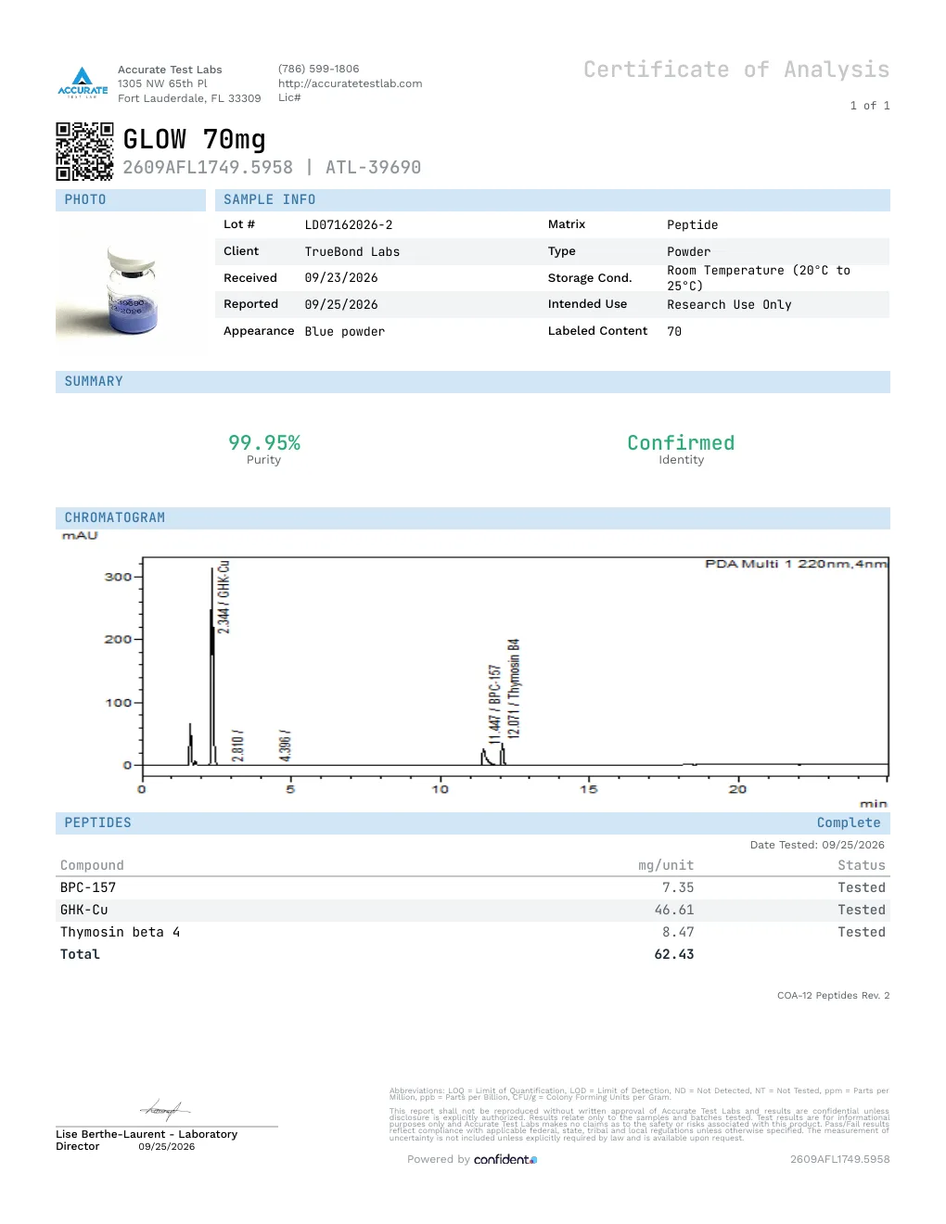Select the Room Temperature storage condition text
This screenshot has height=1224, width=946.
click(759, 278)
